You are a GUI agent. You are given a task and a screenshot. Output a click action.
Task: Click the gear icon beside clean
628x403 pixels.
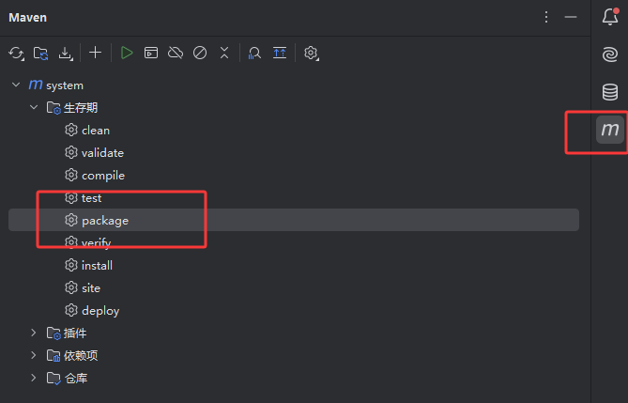point(71,130)
